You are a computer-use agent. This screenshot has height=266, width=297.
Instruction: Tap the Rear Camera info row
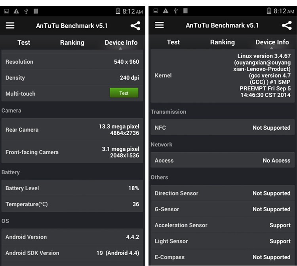[72, 130]
